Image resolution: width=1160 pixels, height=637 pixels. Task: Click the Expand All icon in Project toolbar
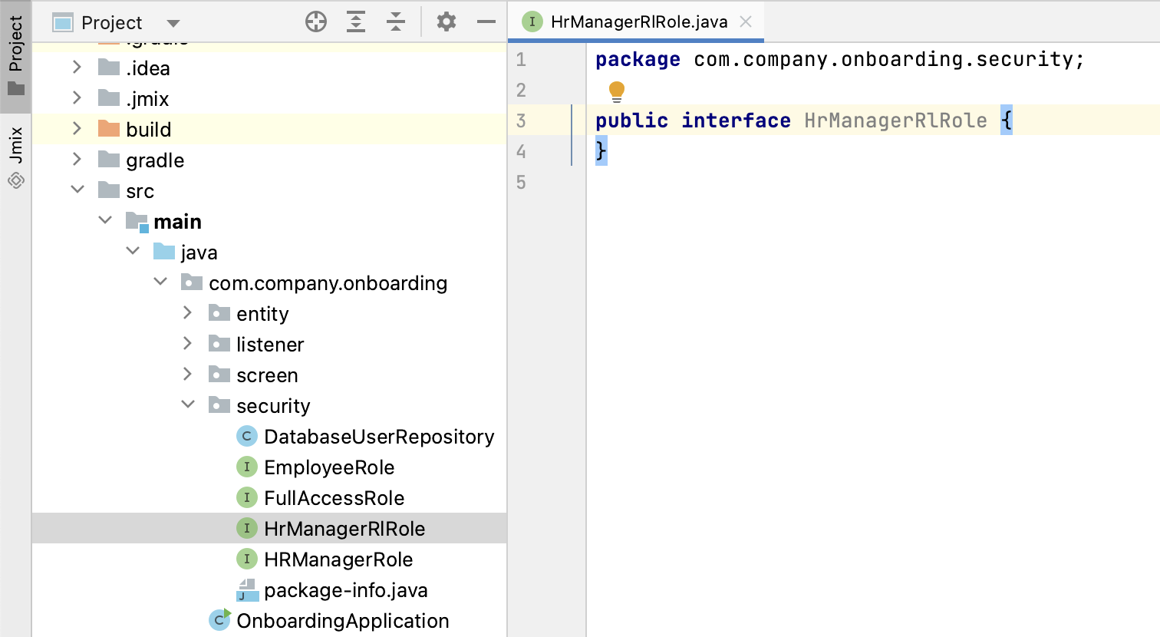pos(356,22)
